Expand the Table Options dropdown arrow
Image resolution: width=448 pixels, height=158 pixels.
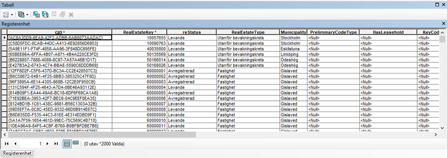[x=12, y=14]
